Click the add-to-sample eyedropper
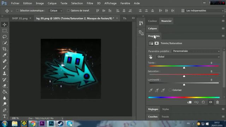Image resolution: width=226 pixels, height=127 pixels. click(x=157, y=90)
